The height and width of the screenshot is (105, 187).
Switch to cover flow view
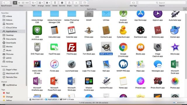pyautogui.click(x=27, y=3)
